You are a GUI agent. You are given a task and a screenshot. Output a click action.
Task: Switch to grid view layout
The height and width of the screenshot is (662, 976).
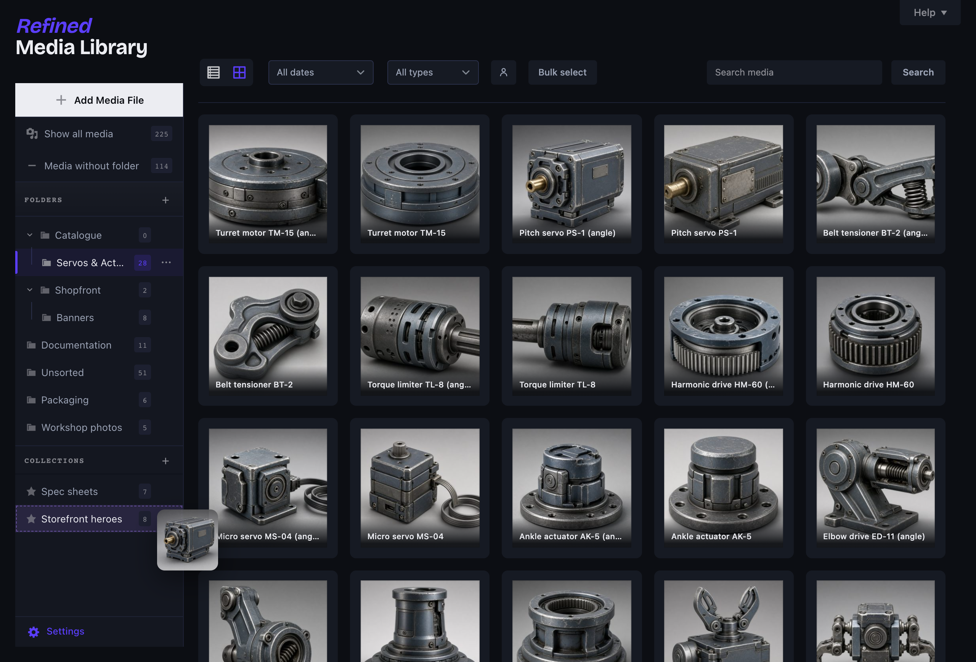[x=239, y=72]
